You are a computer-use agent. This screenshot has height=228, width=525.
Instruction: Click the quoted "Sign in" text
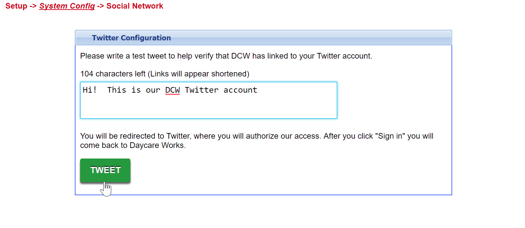point(390,136)
